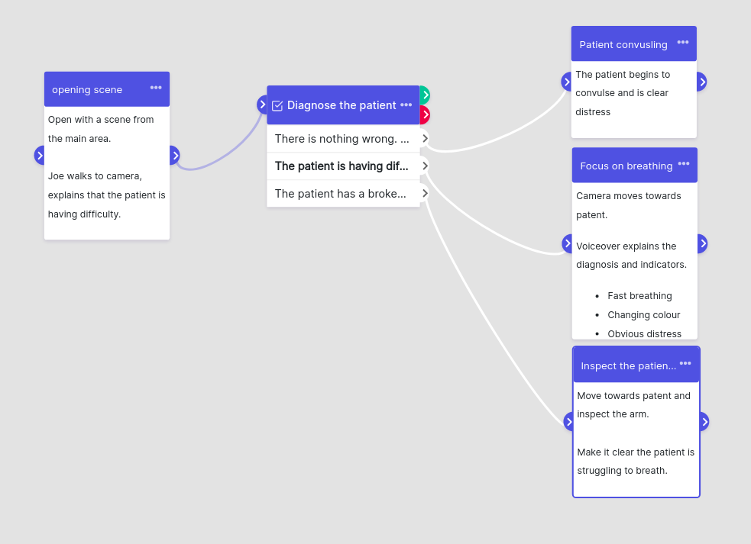This screenshot has width=751, height=544.
Task: Click the arrow beside There is nothing wrong
Action: [425, 138]
